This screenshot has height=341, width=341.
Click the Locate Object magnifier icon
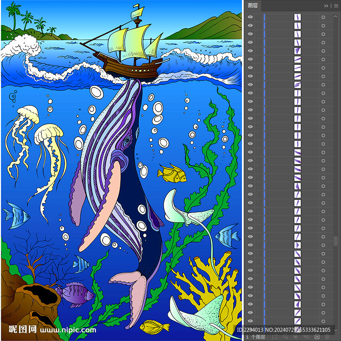click(x=286, y=337)
